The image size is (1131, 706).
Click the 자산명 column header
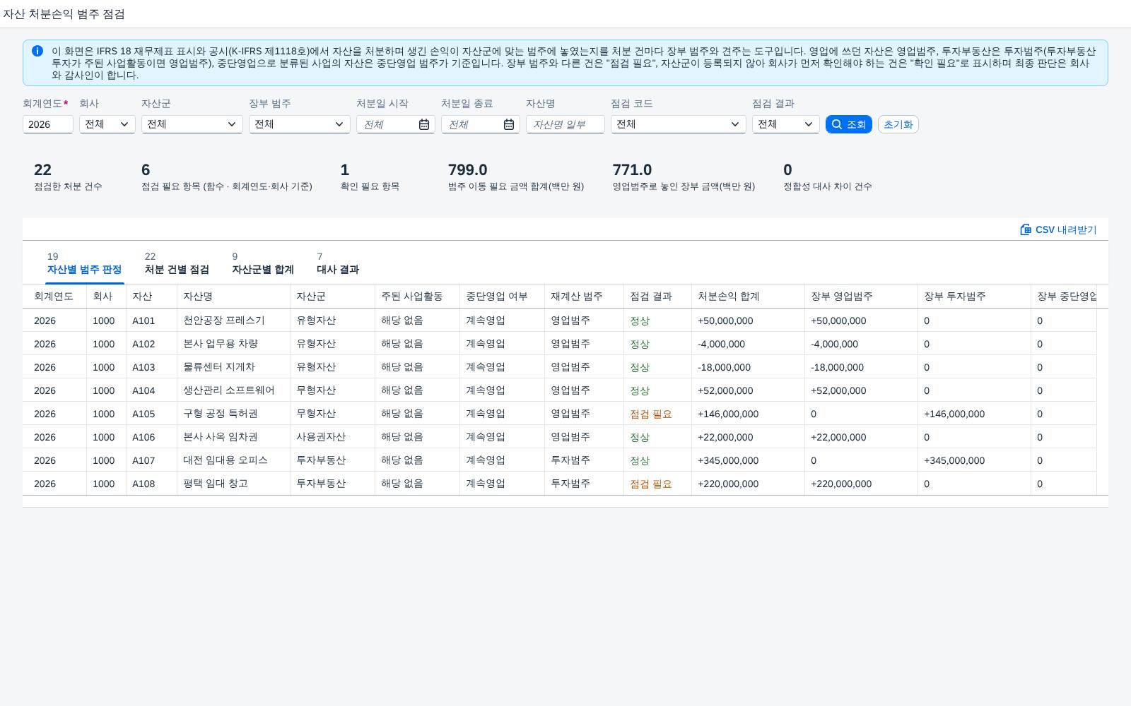tap(233, 297)
